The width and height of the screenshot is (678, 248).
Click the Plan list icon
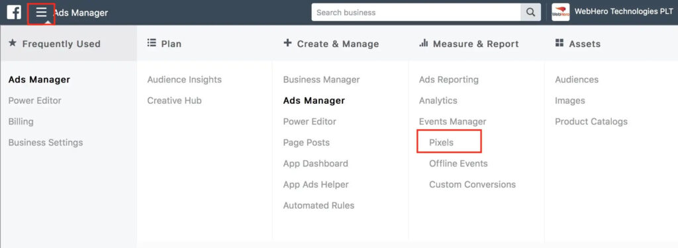click(152, 43)
